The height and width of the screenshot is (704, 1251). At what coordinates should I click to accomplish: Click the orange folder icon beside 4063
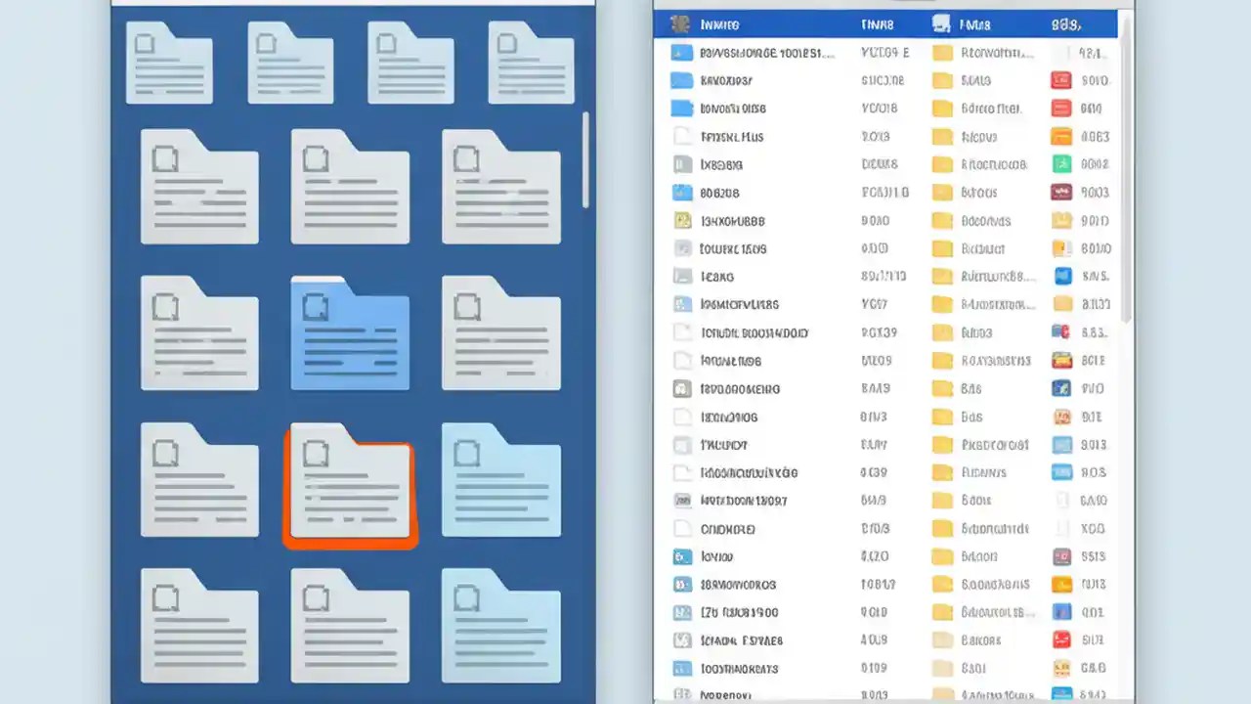(1060, 137)
